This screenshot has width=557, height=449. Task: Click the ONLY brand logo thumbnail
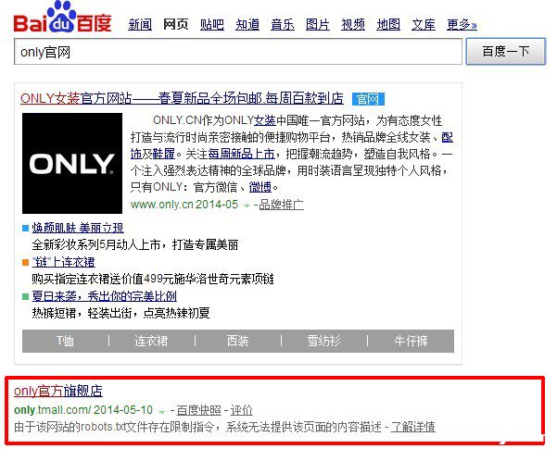[71, 164]
